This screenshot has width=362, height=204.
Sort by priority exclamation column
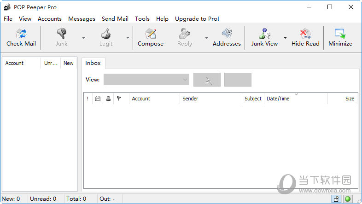pyautogui.click(x=88, y=99)
